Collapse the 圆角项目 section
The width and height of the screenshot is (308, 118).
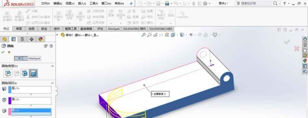52,83
